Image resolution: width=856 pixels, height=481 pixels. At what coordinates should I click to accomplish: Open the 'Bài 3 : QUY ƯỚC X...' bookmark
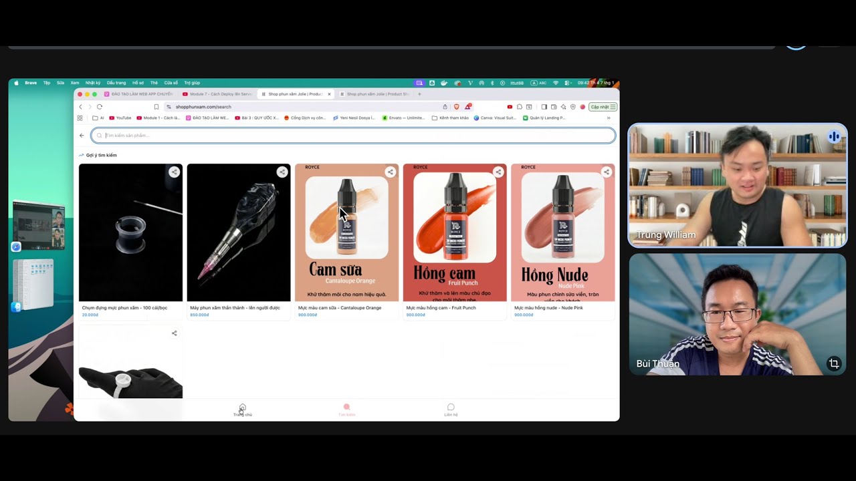tap(257, 118)
